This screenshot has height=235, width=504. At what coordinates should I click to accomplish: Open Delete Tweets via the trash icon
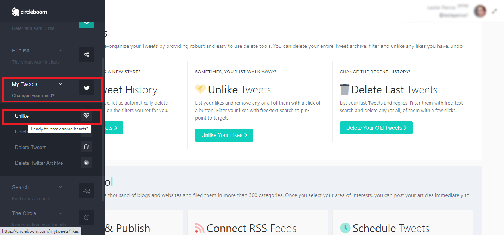86,146
